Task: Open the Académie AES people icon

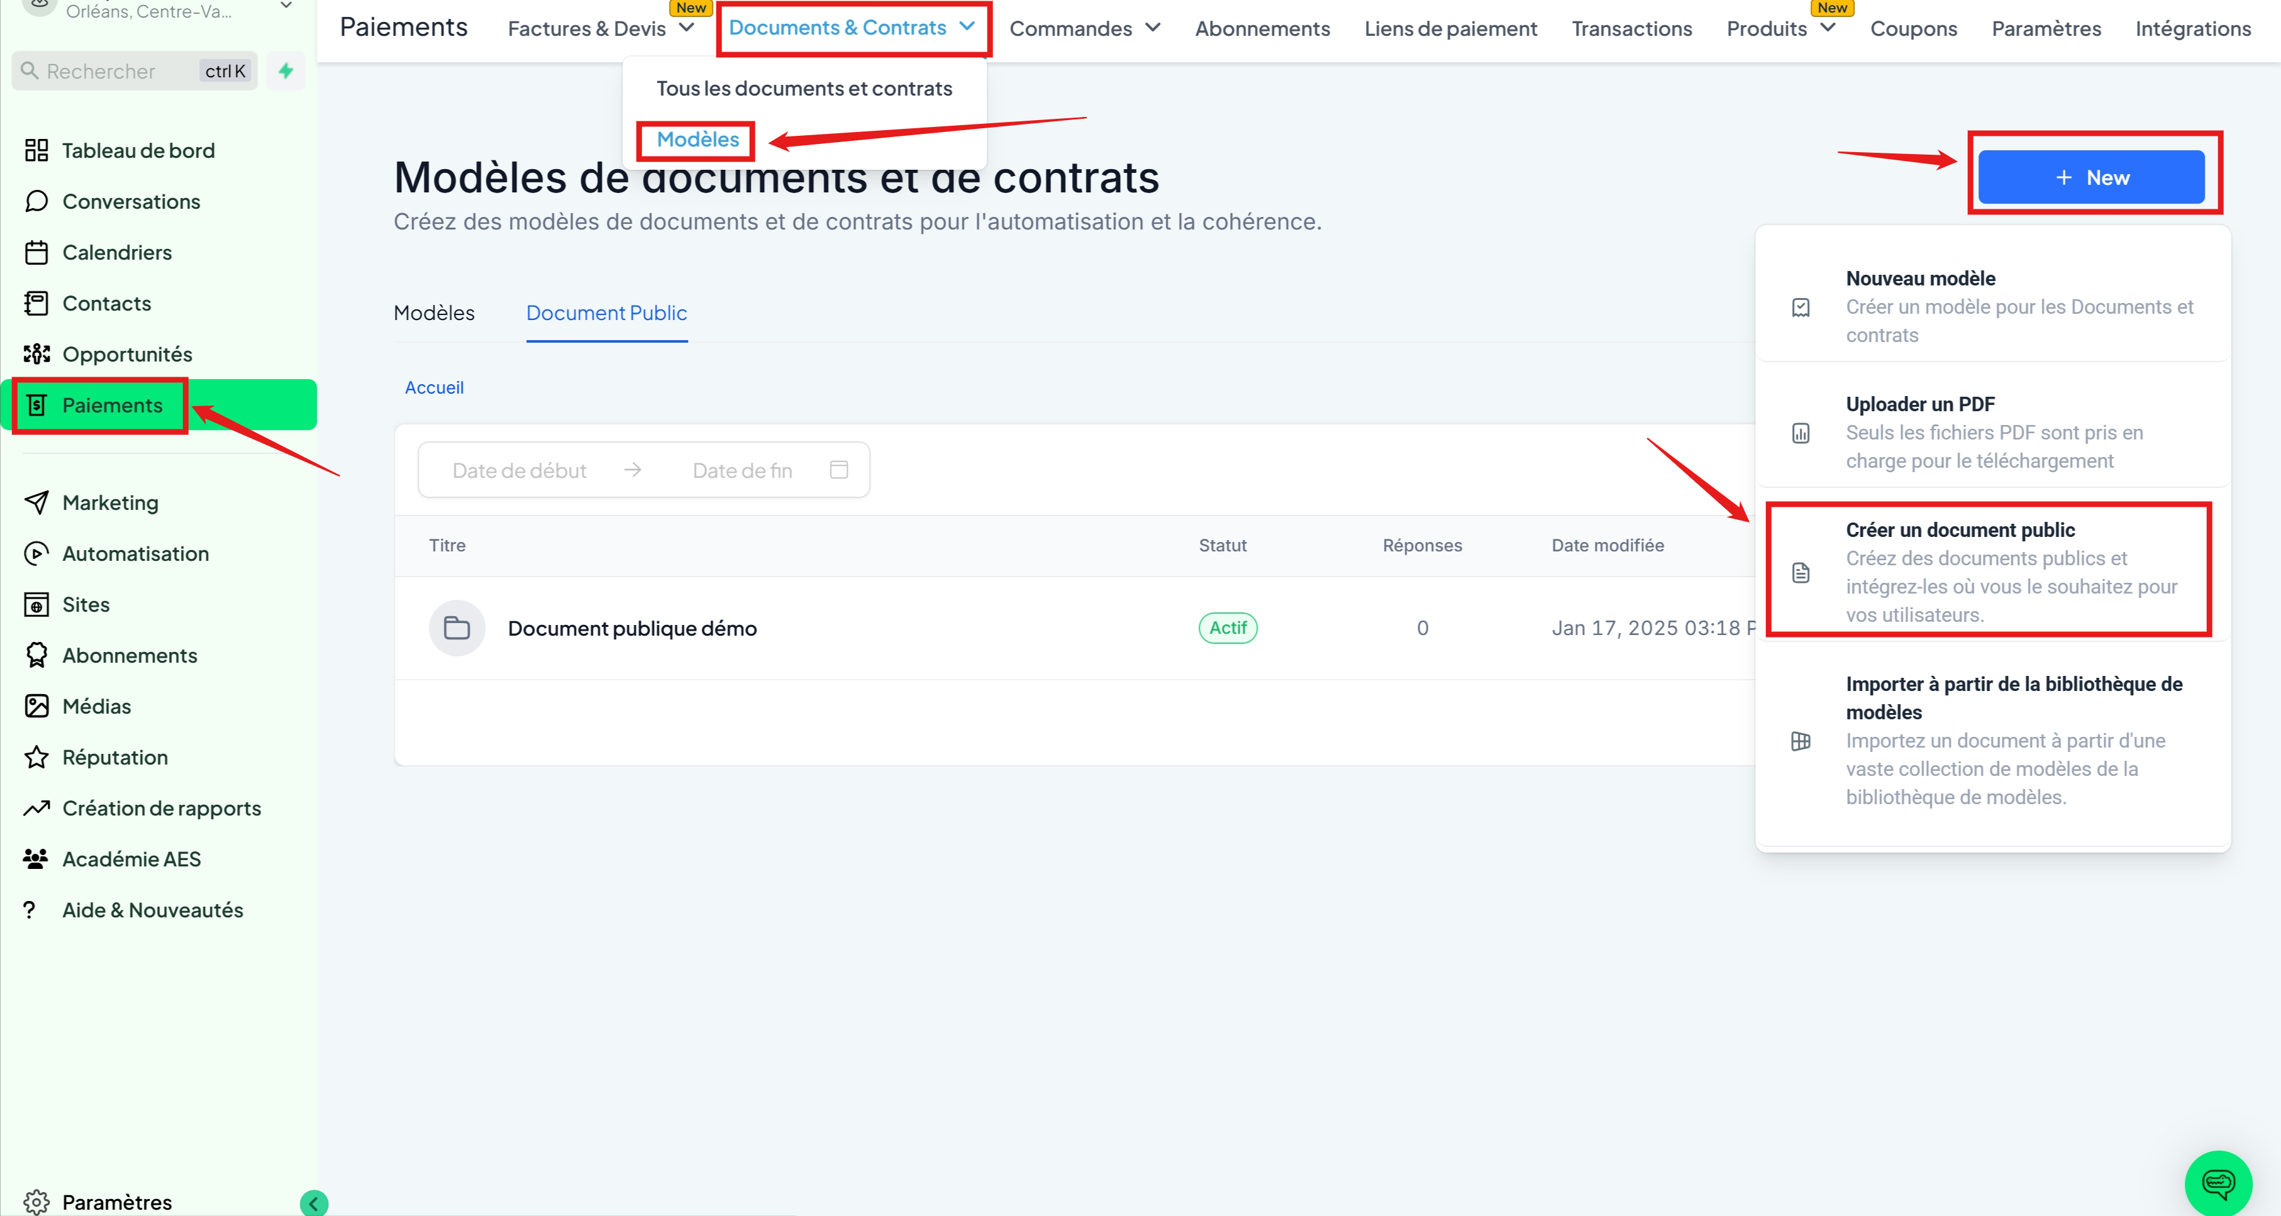Action: tap(36, 859)
